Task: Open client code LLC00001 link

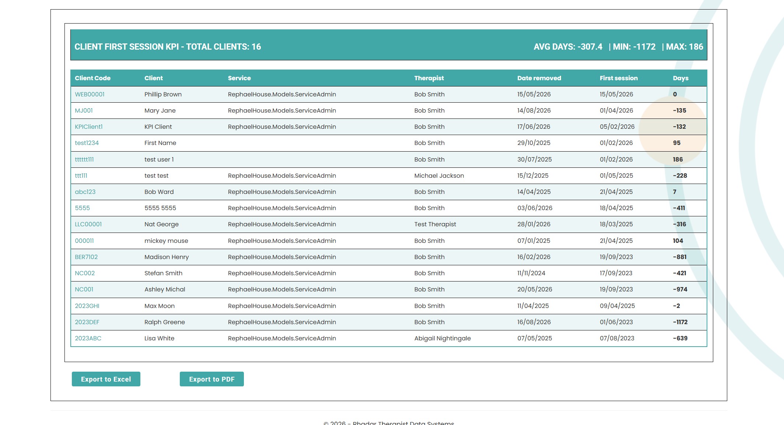Action: [88, 224]
